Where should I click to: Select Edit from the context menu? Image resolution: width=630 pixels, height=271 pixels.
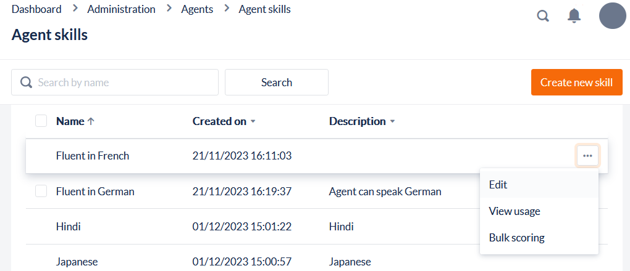pyautogui.click(x=498, y=184)
